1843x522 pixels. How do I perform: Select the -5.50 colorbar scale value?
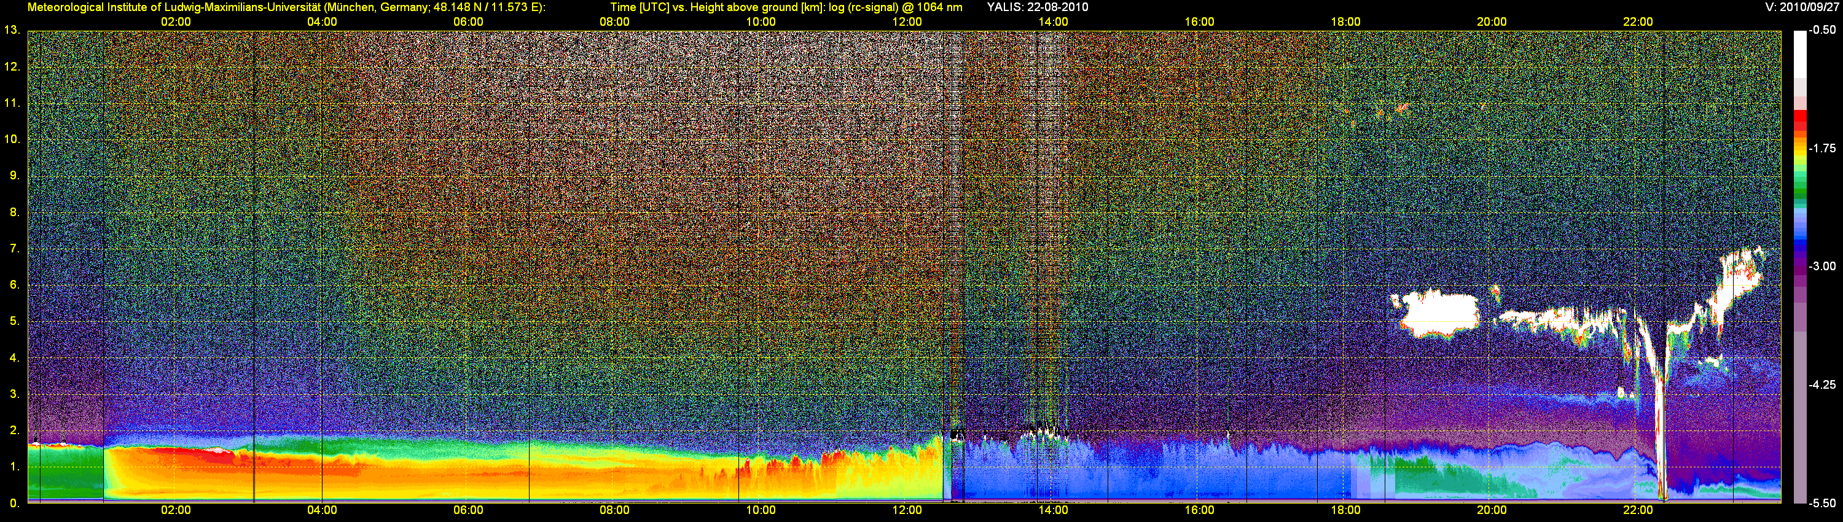[x=1822, y=503]
